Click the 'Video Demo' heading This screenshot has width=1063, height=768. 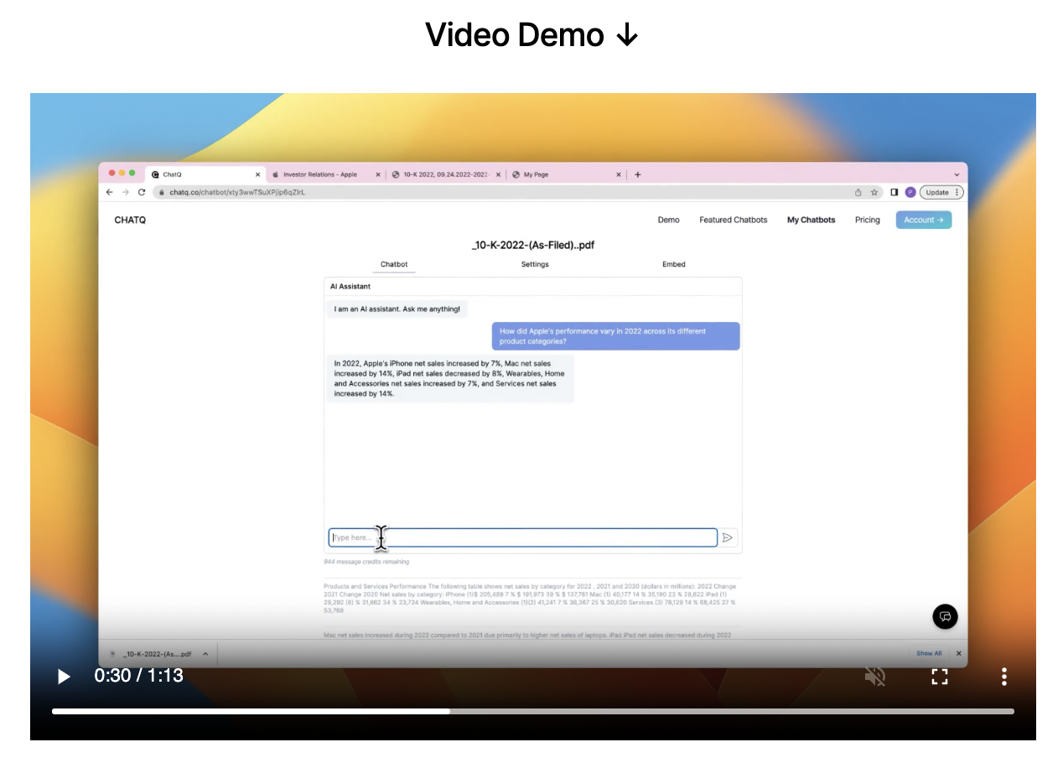point(531,35)
